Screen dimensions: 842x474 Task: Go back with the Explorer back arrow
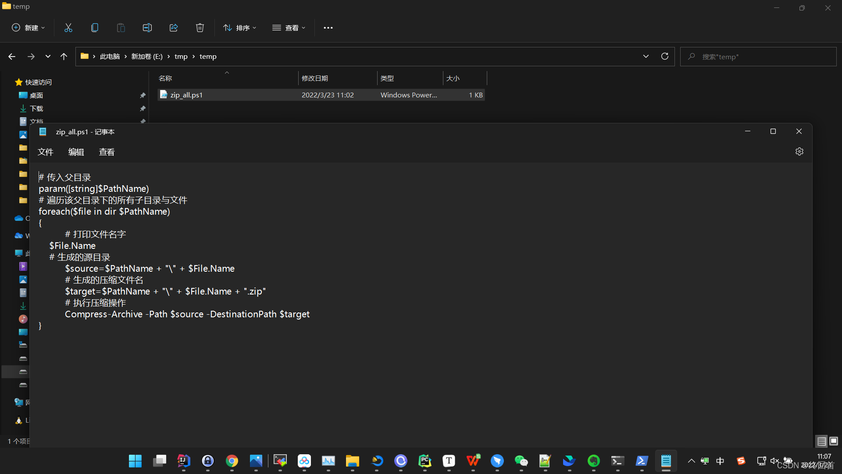point(12,57)
